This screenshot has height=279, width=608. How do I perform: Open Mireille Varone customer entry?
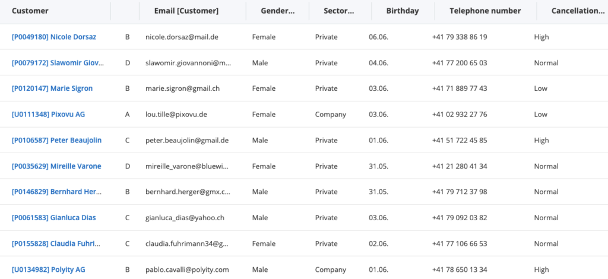pyautogui.click(x=56, y=166)
